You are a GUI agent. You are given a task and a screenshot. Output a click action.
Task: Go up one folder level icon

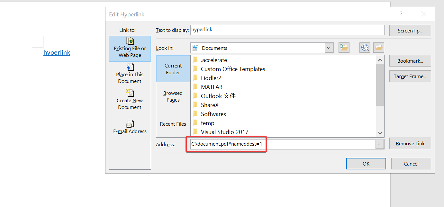click(344, 48)
